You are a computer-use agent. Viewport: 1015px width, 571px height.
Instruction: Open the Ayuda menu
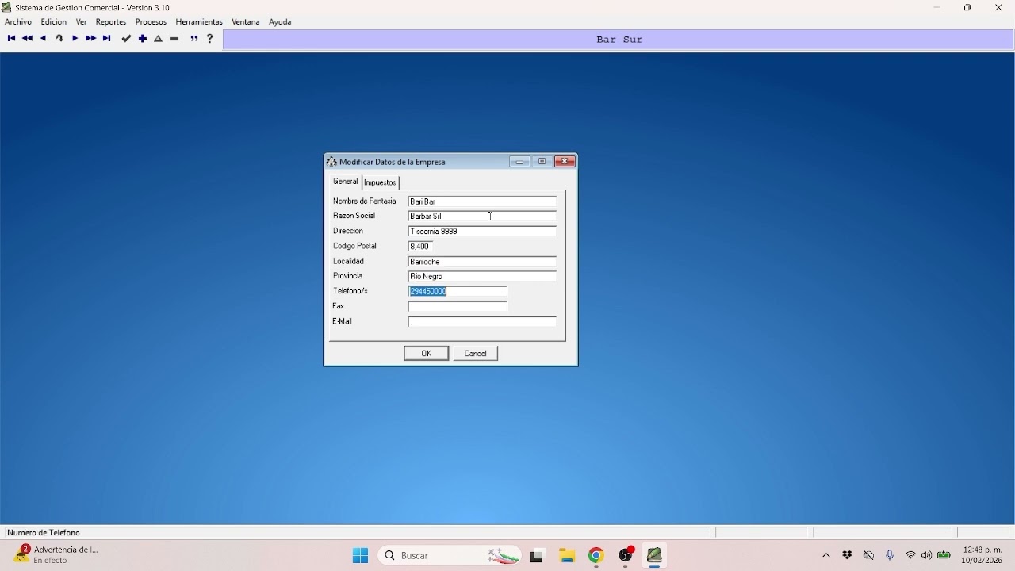pyautogui.click(x=280, y=22)
